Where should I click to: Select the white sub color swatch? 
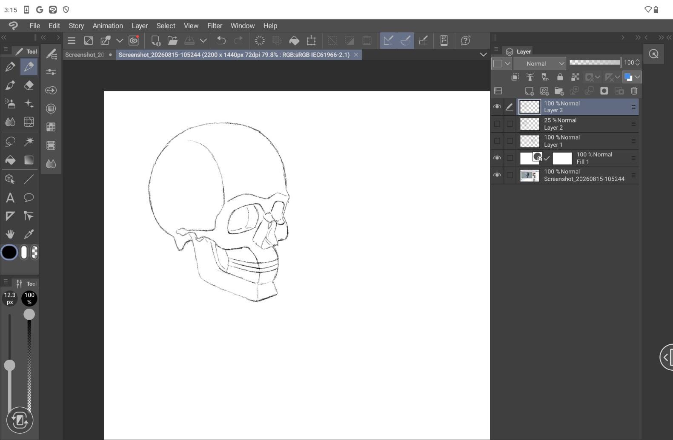[x=24, y=253]
